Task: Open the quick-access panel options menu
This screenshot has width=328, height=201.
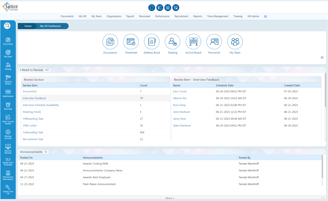Action: click(322, 57)
